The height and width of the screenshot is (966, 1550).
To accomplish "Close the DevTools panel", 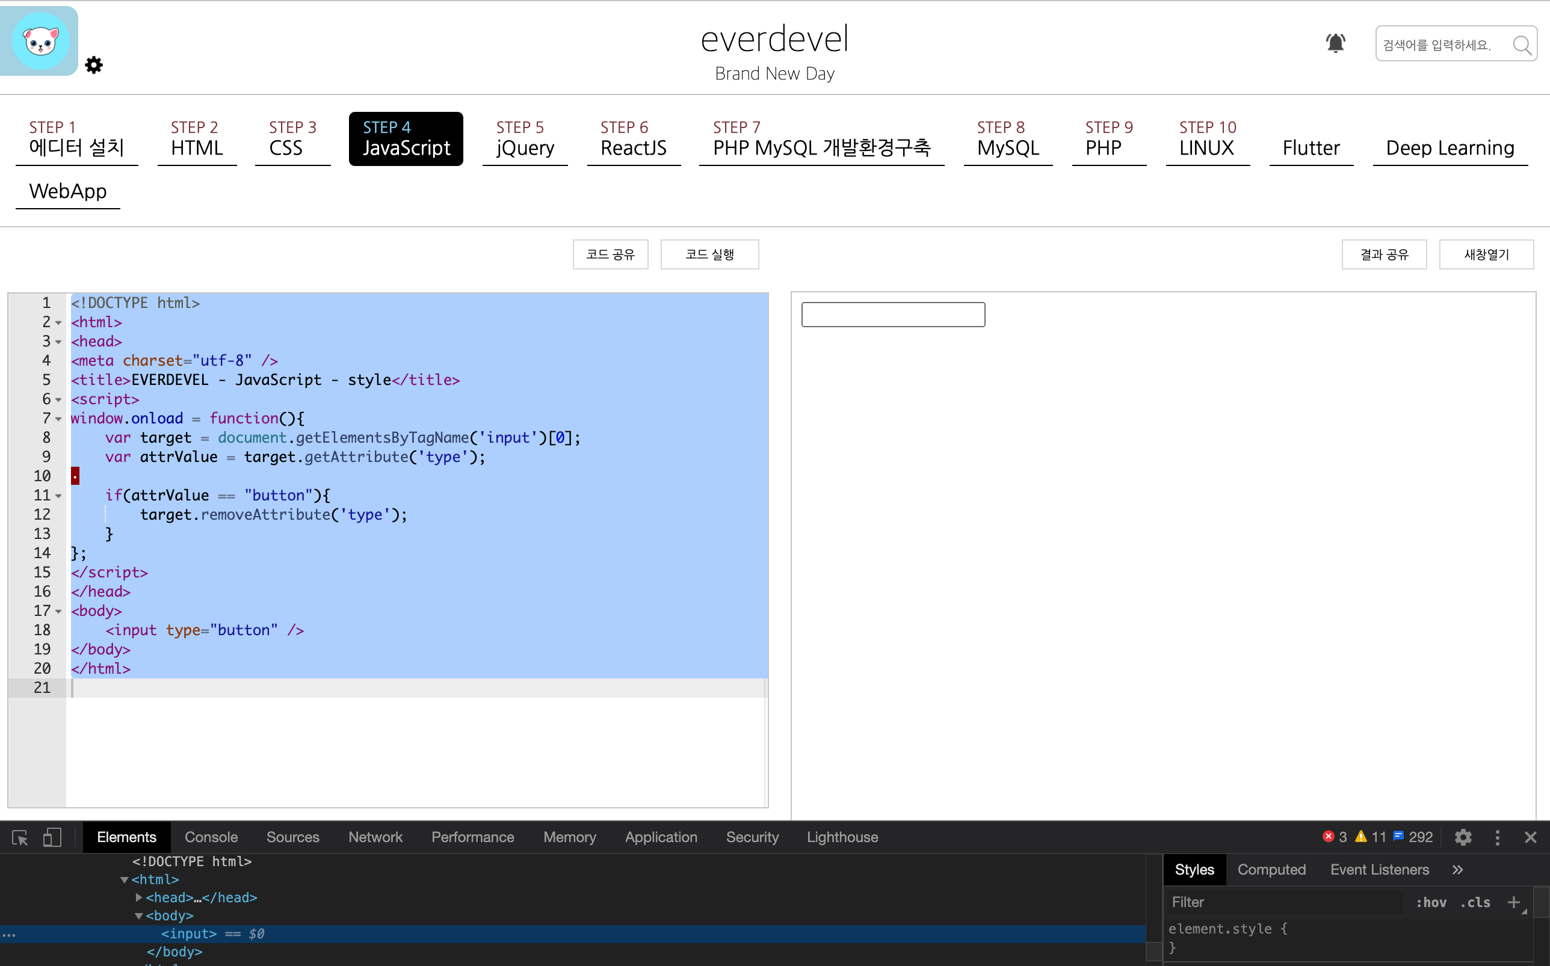I will tap(1531, 838).
